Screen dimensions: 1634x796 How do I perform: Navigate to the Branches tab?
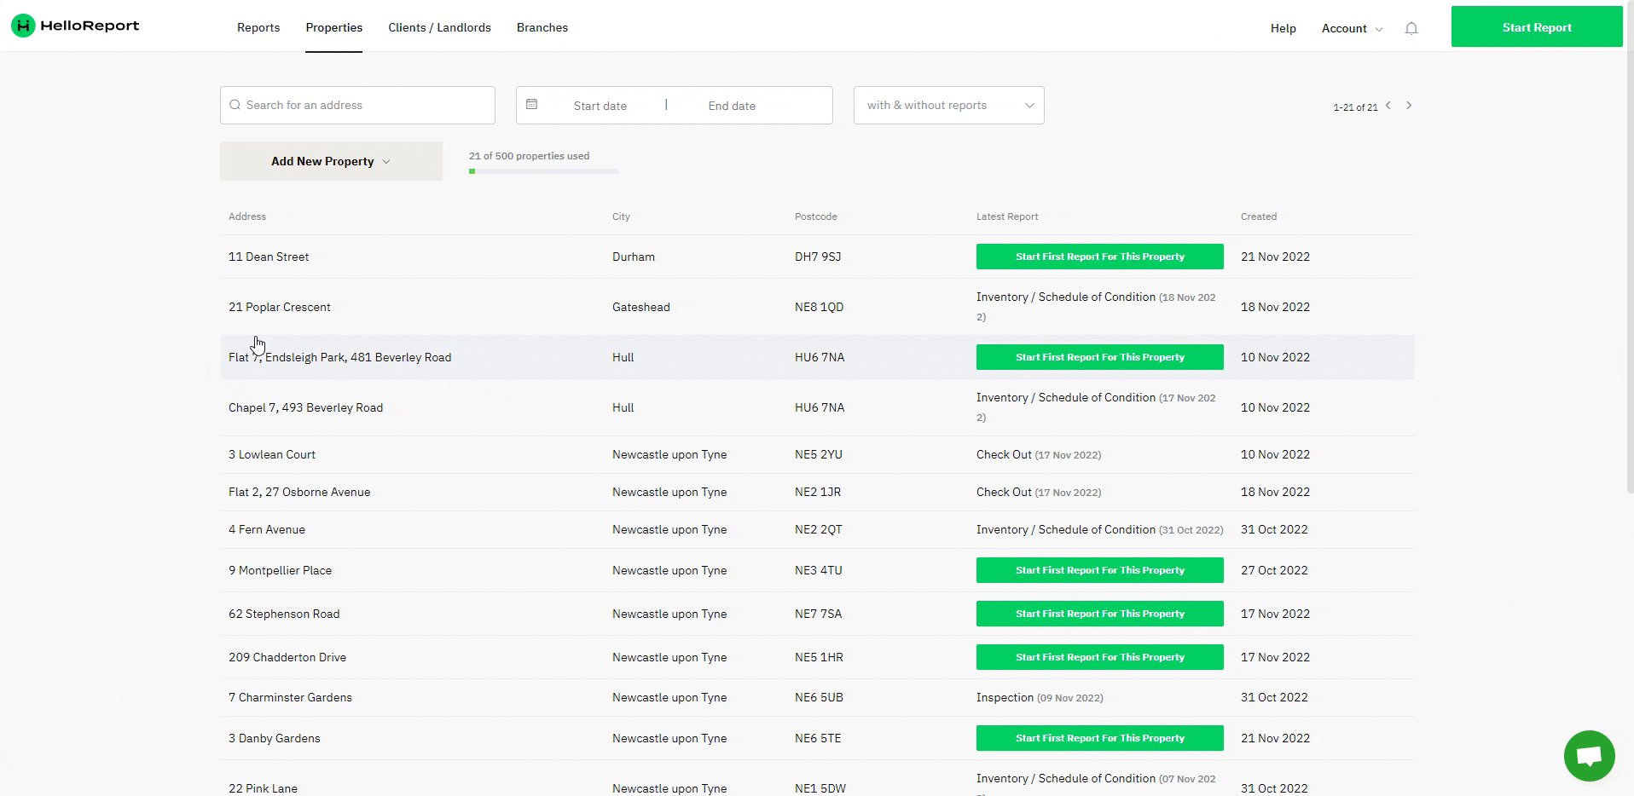click(x=542, y=27)
